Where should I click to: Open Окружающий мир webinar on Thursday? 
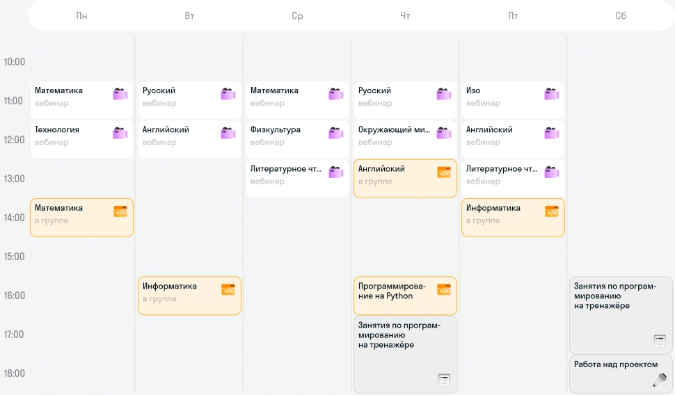pyautogui.click(x=405, y=139)
